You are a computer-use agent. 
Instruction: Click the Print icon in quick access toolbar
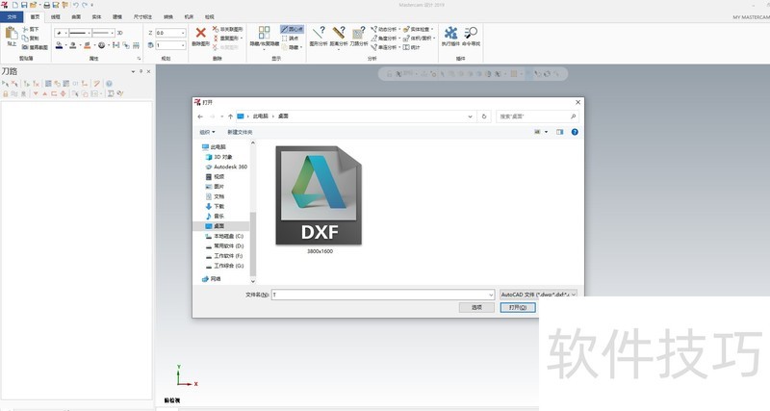tap(46, 5)
